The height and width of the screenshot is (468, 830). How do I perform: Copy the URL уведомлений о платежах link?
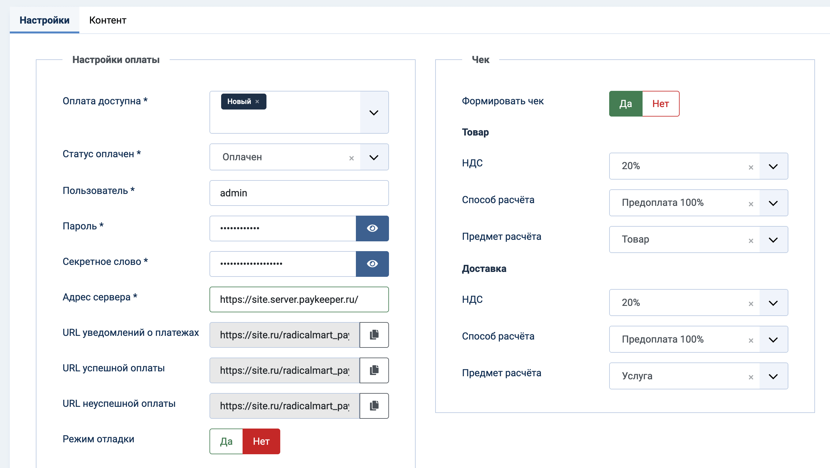[x=374, y=335]
